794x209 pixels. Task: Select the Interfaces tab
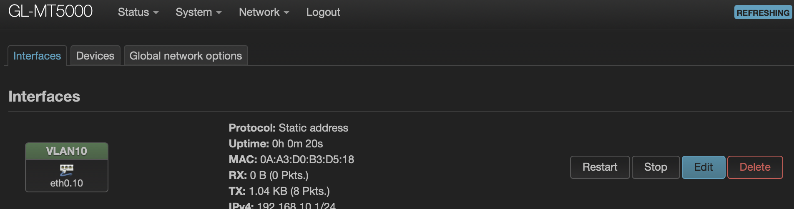(37, 56)
